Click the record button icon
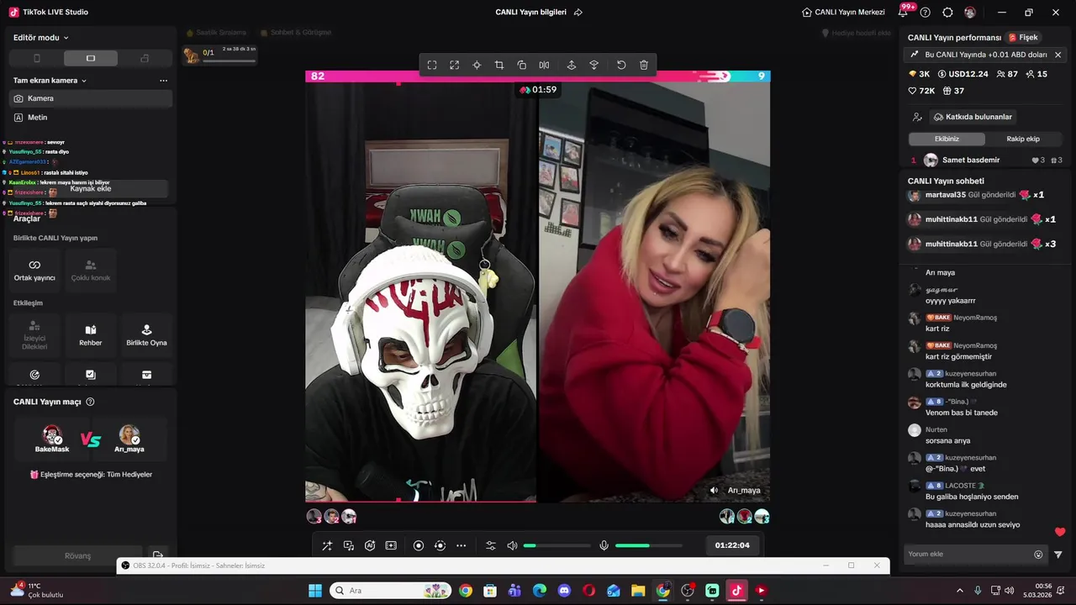Screen dimensions: 1076x605 (419, 545)
